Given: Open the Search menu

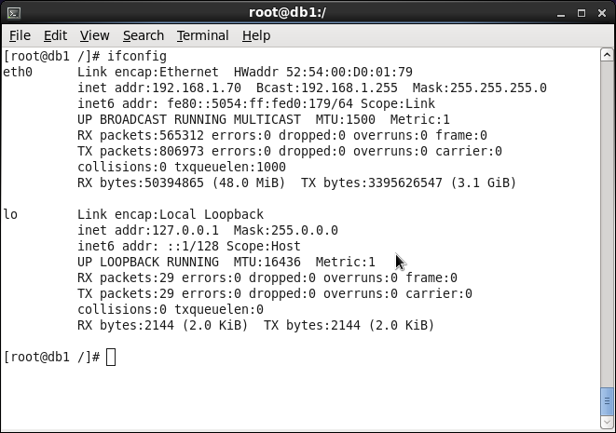Looking at the screenshot, I should pos(144,35).
